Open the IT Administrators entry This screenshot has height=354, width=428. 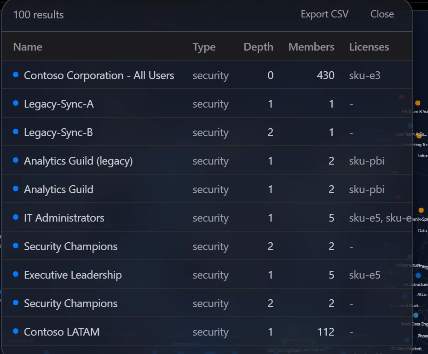(64, 218)
